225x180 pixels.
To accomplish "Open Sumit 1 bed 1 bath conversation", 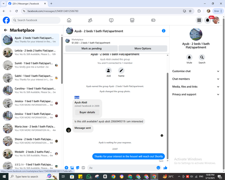I will click(31, 65).
